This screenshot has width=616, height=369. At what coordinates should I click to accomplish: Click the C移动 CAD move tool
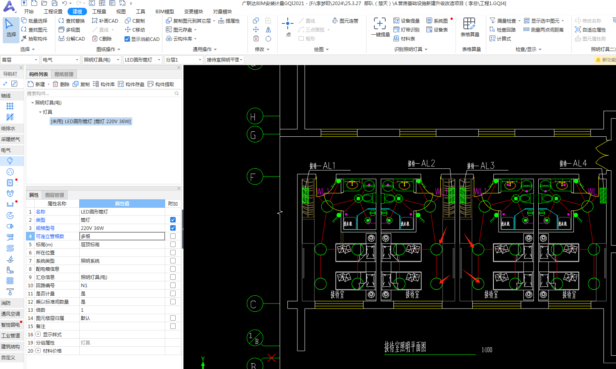pos(135,30)
